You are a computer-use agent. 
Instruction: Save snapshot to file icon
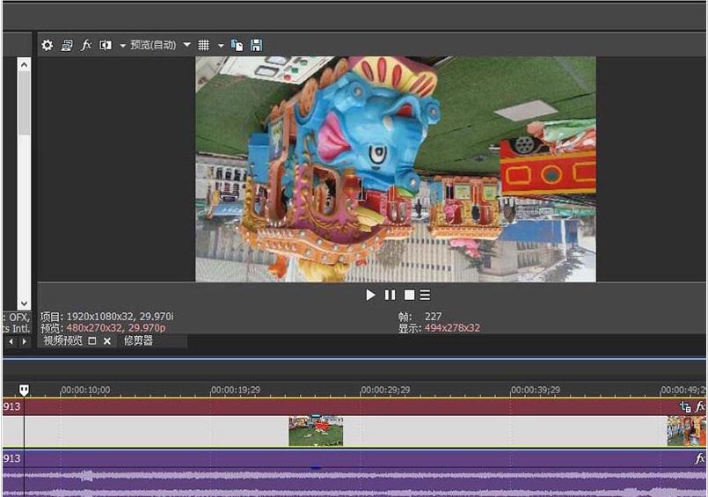(x=256, y=45)
